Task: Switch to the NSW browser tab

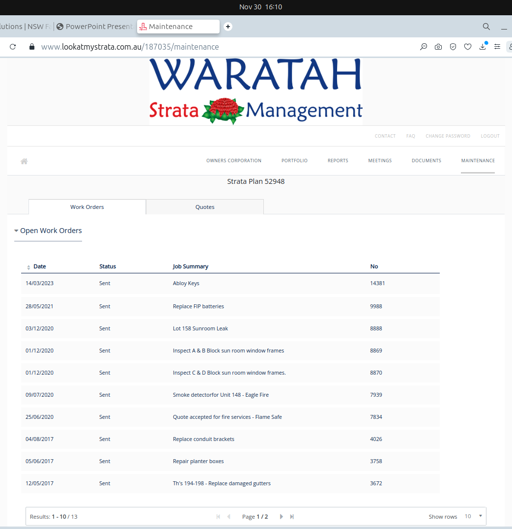Action: pos(25,27)
